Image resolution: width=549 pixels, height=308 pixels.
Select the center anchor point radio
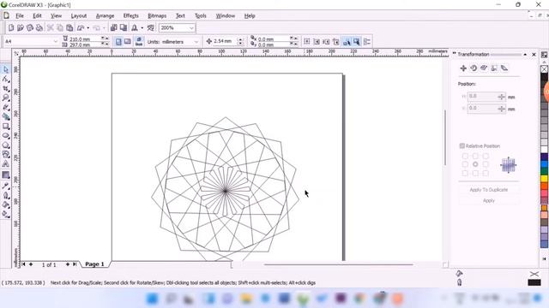coord(475,164)
